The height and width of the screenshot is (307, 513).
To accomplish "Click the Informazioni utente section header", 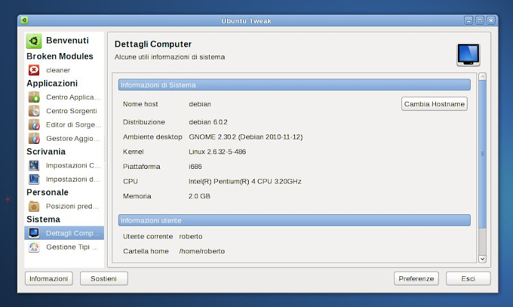I will (294, 220).
